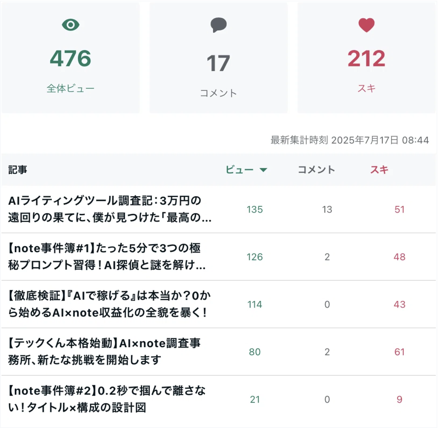This screenshot has height=428, width=438.
Task: Click the green eye views icon
Action: point(71,25)
